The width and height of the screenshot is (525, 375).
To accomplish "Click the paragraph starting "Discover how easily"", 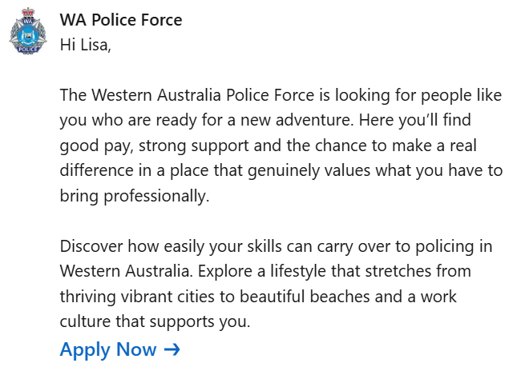I will 277,284.
